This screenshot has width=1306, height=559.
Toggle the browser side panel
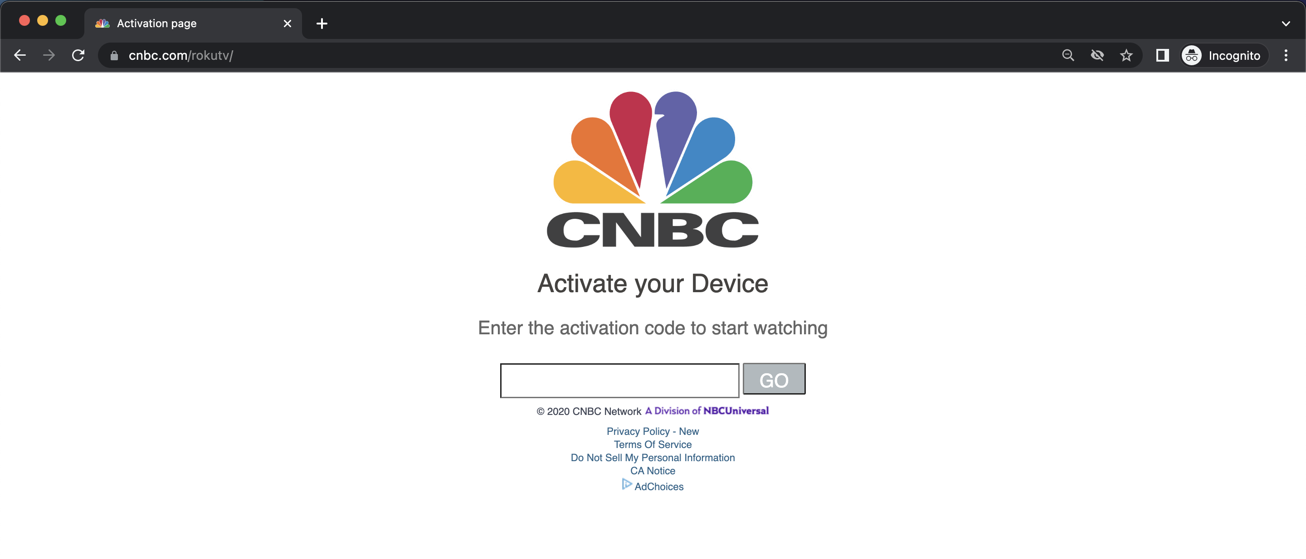click(1163, 55)
